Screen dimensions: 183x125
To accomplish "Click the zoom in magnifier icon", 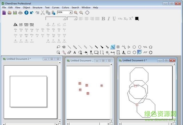I will 76,13.
